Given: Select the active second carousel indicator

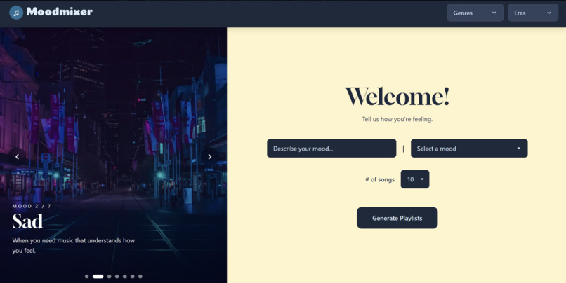Looking at the screenshot, I should (98, 277).
